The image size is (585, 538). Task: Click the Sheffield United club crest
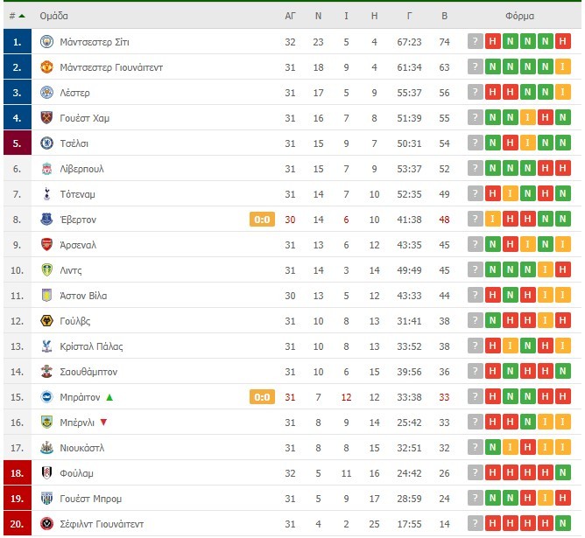[x=46, y=523]
